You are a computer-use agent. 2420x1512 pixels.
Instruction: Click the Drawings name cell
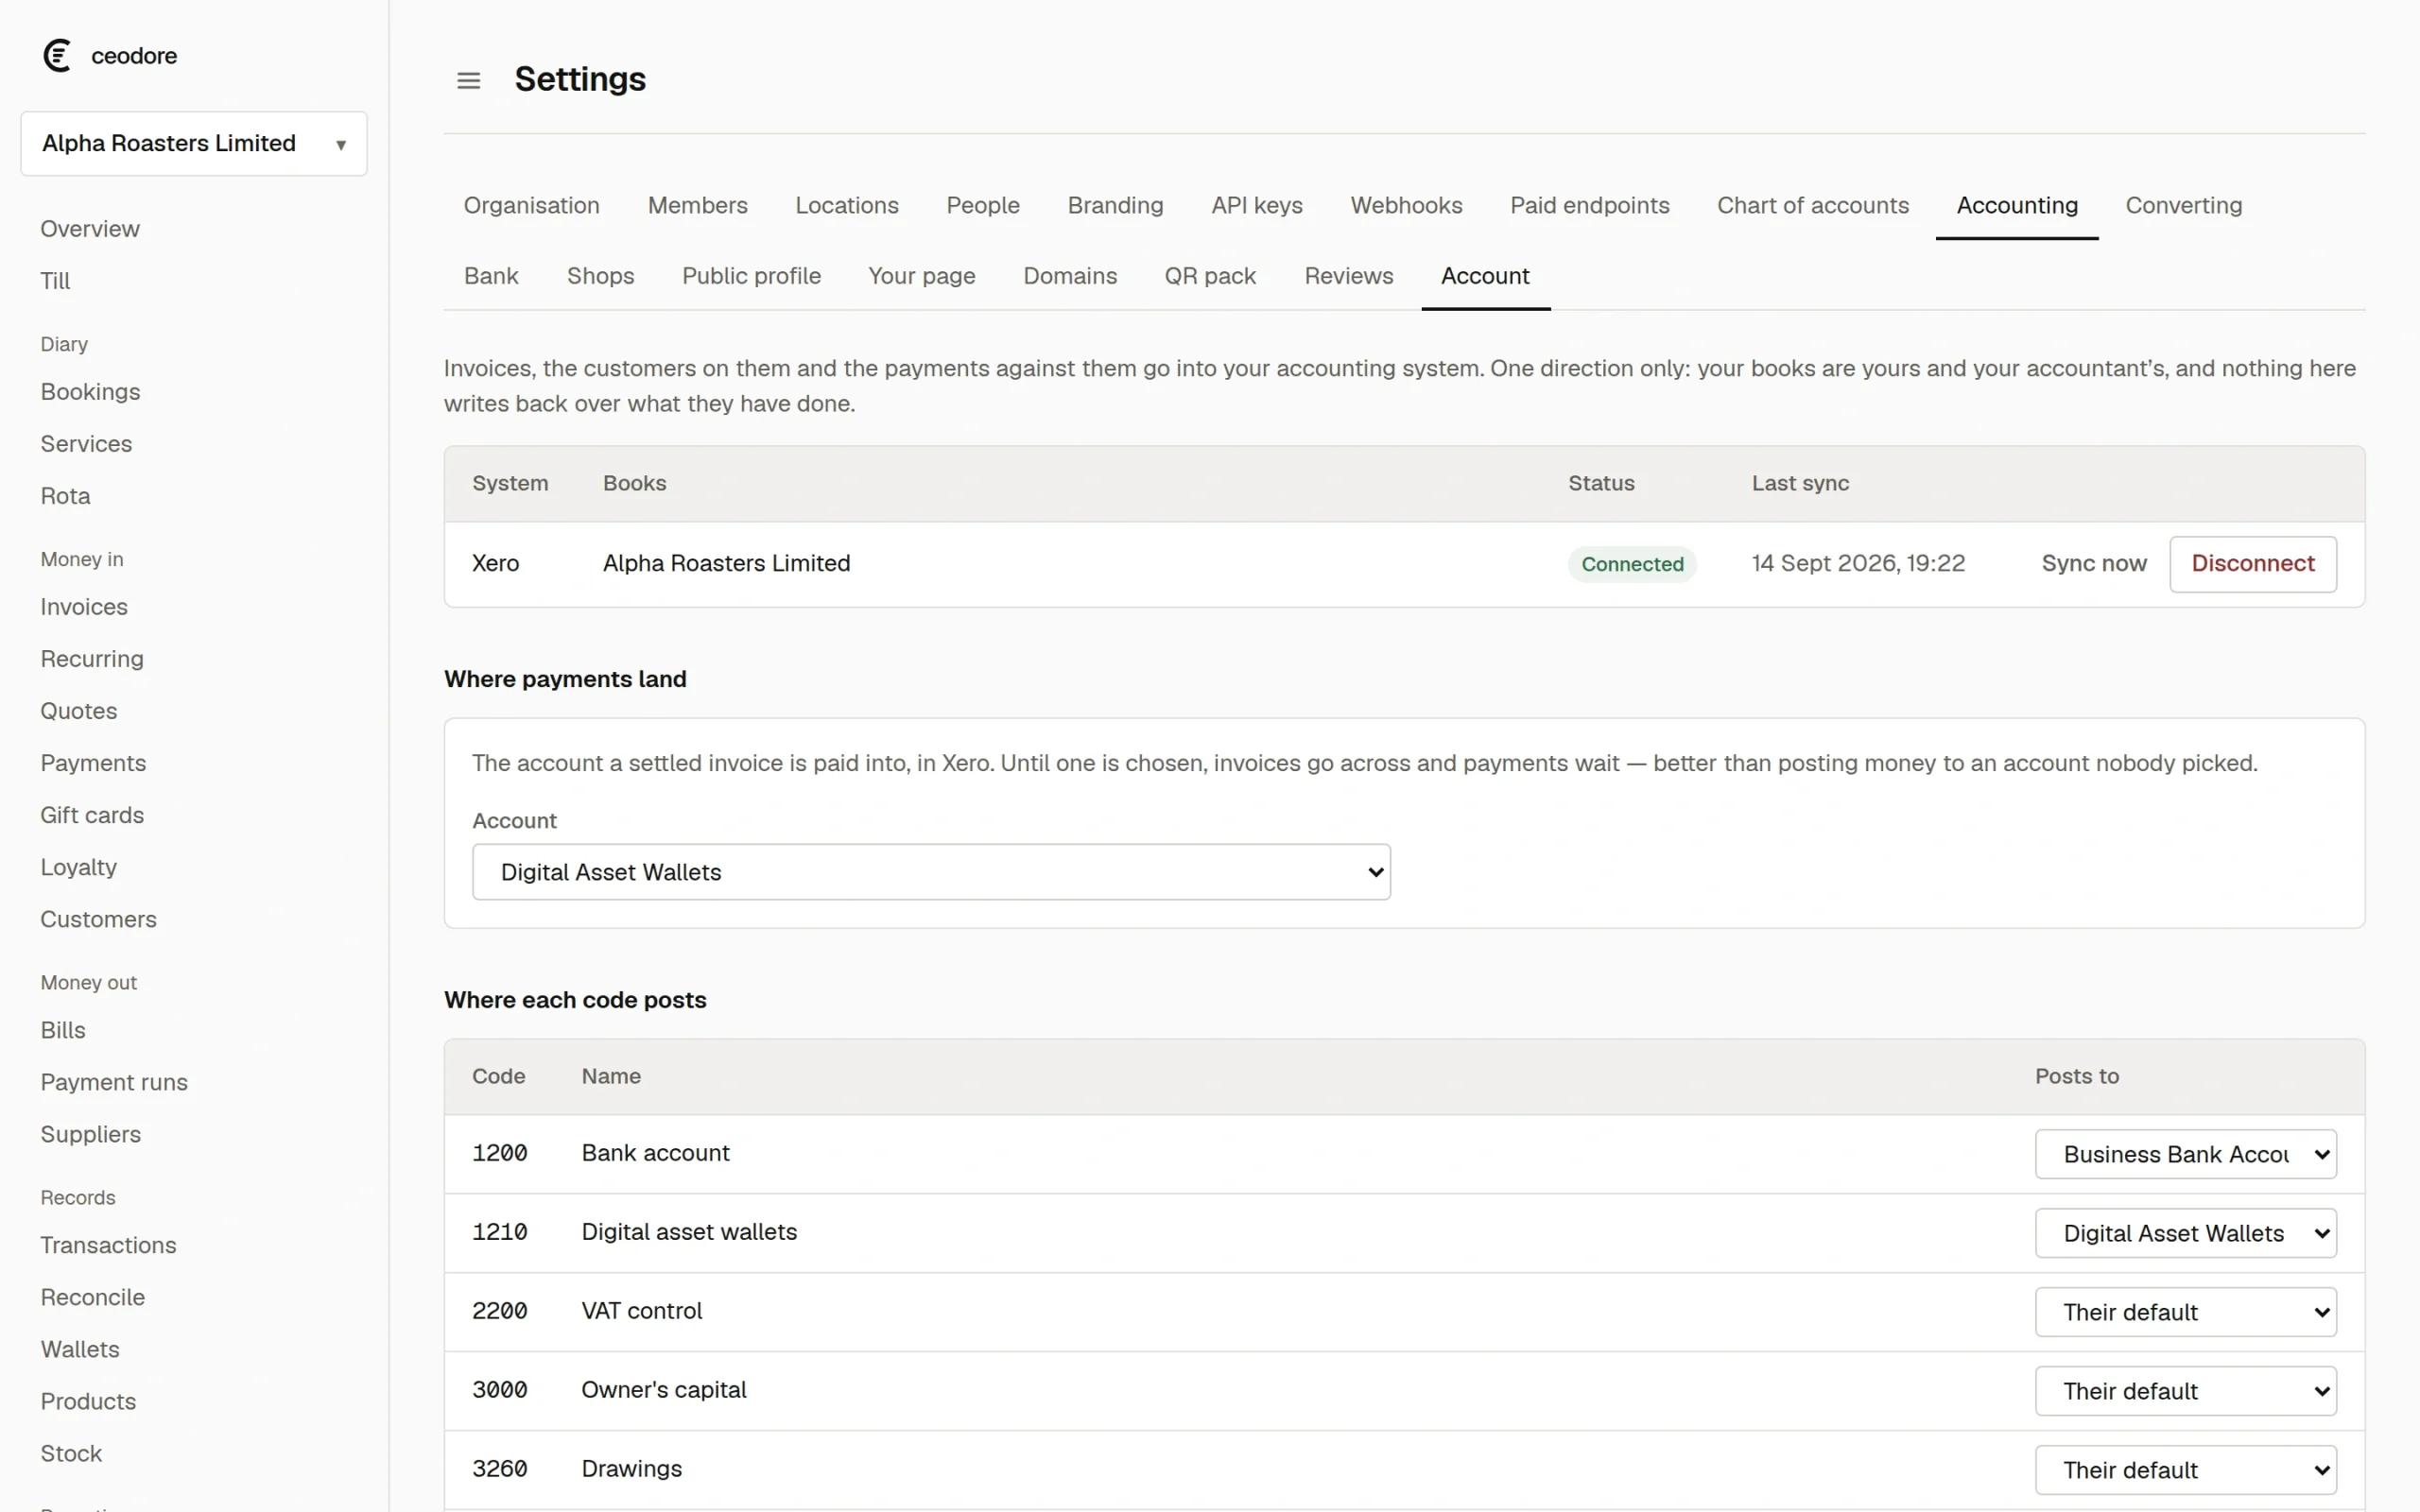click(x=632, y=1469)
